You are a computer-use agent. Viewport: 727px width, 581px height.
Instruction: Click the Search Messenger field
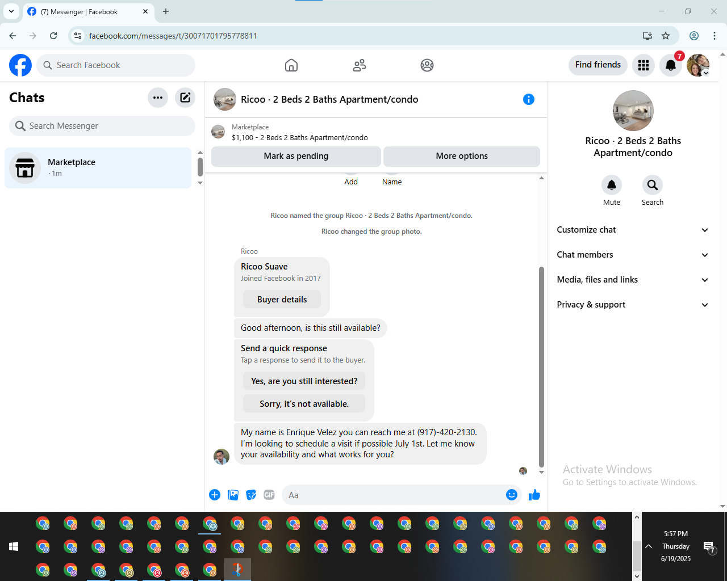click(x=102, y=126)
